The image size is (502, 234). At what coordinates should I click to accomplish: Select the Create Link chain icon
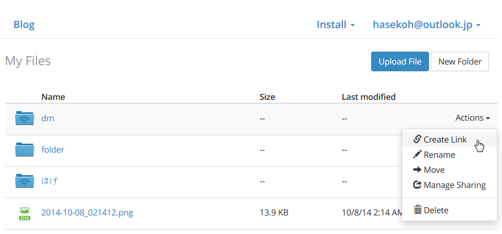(417, 139)
